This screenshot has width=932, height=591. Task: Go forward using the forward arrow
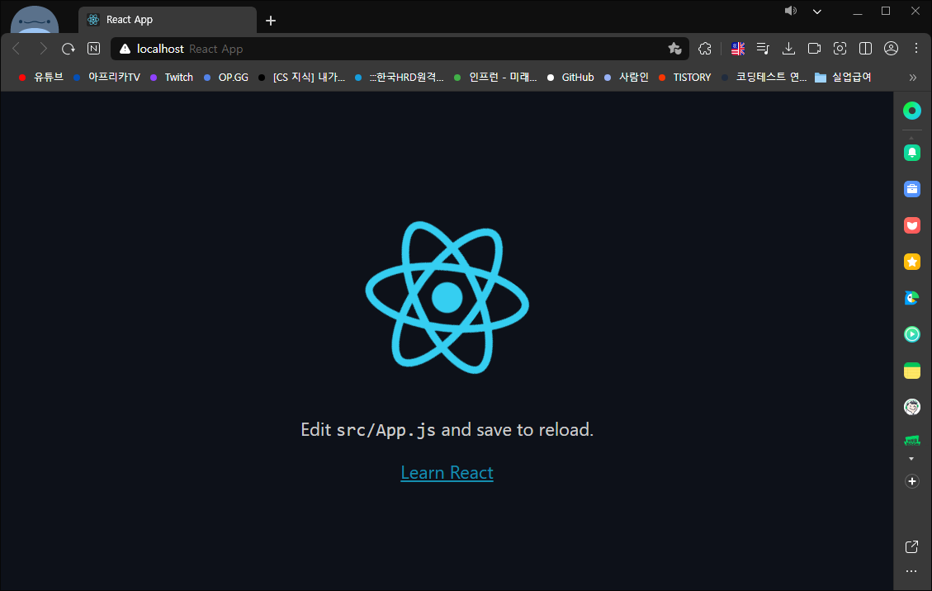pyautogui.click(x=43, y=49)
